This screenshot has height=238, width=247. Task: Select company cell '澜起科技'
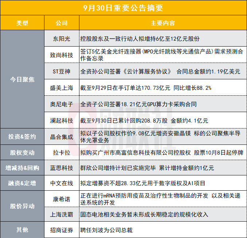click(62, 120)
